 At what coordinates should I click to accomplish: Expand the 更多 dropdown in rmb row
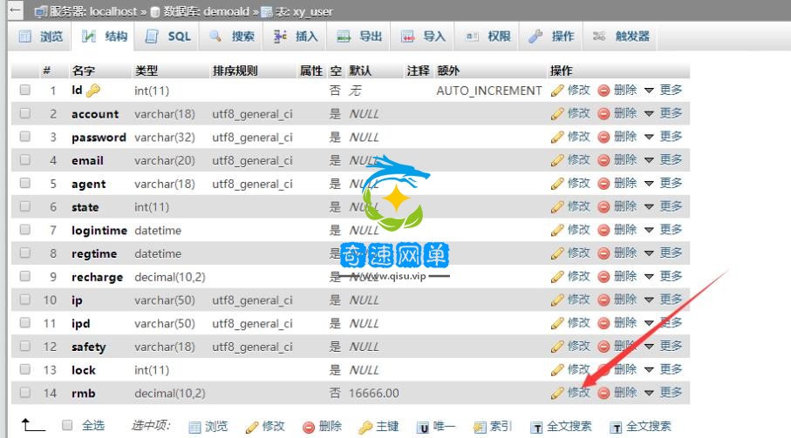click(x=664, y=392)
